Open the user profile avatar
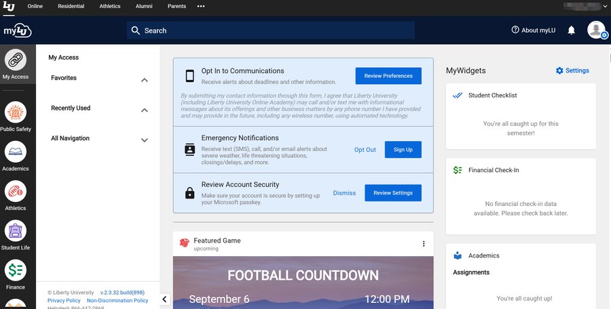The width and height of the screenshot is (611, 309). pyautogui.click(x=596, y=30)
